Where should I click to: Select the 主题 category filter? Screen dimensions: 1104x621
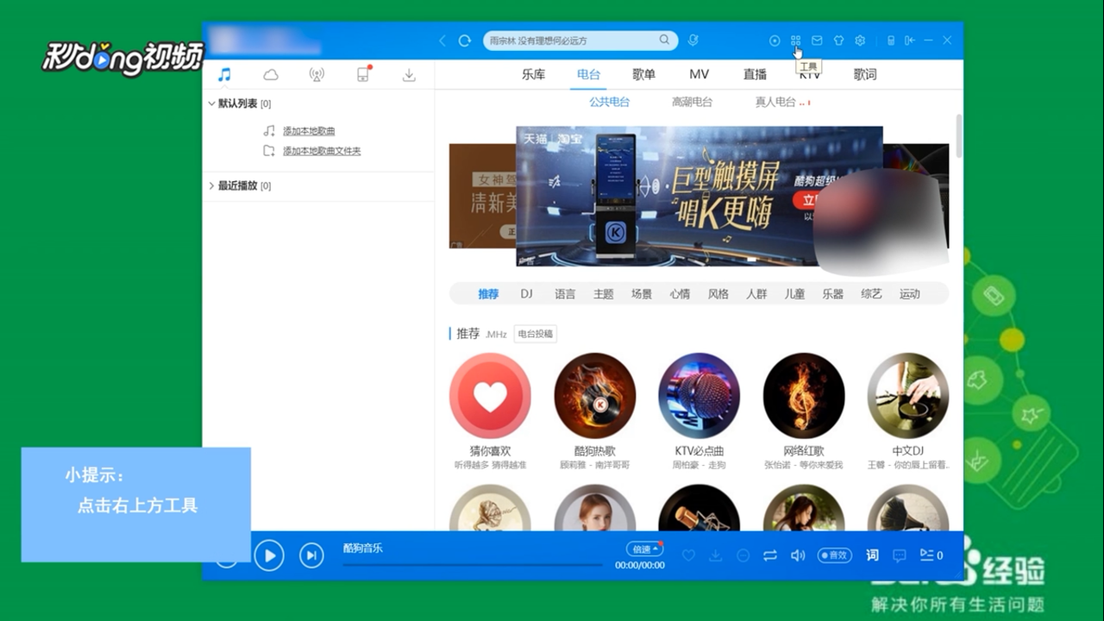tap(604, 294)
